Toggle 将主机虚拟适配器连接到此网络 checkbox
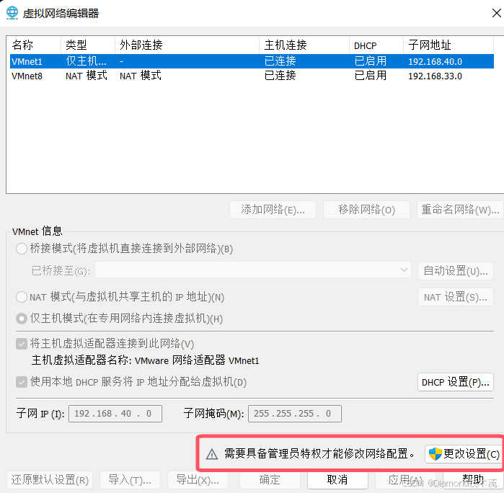This screenshot has width=504, height=493. pos(22,345)
